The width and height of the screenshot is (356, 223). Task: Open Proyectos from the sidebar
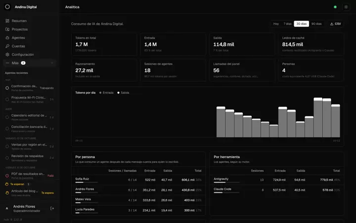click(x=30, y=29)
